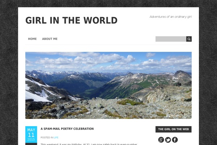The width and height of the screenshot is (217, 145).
Task: Click inside the gray search field
Action: (x=171, y=39)
